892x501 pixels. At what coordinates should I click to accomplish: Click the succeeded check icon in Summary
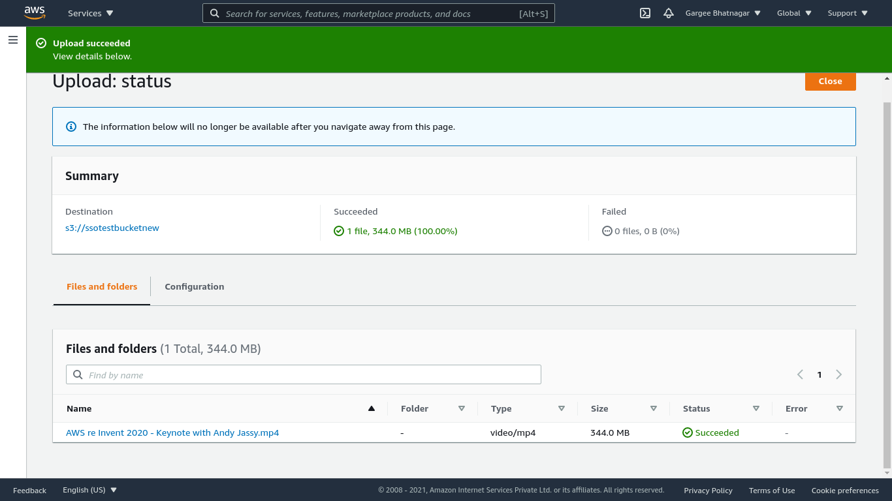coord(339,231)
